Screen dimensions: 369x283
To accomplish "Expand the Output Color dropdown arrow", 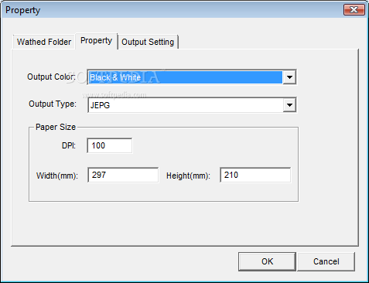I will (x=289, y=77).
